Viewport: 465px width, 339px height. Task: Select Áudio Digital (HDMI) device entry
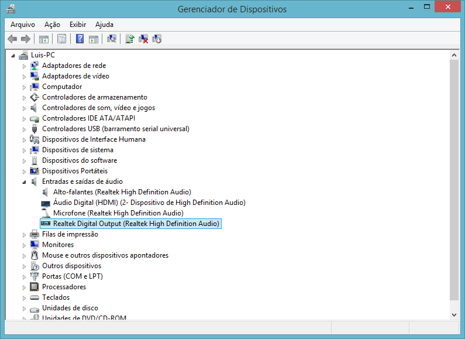149,203
